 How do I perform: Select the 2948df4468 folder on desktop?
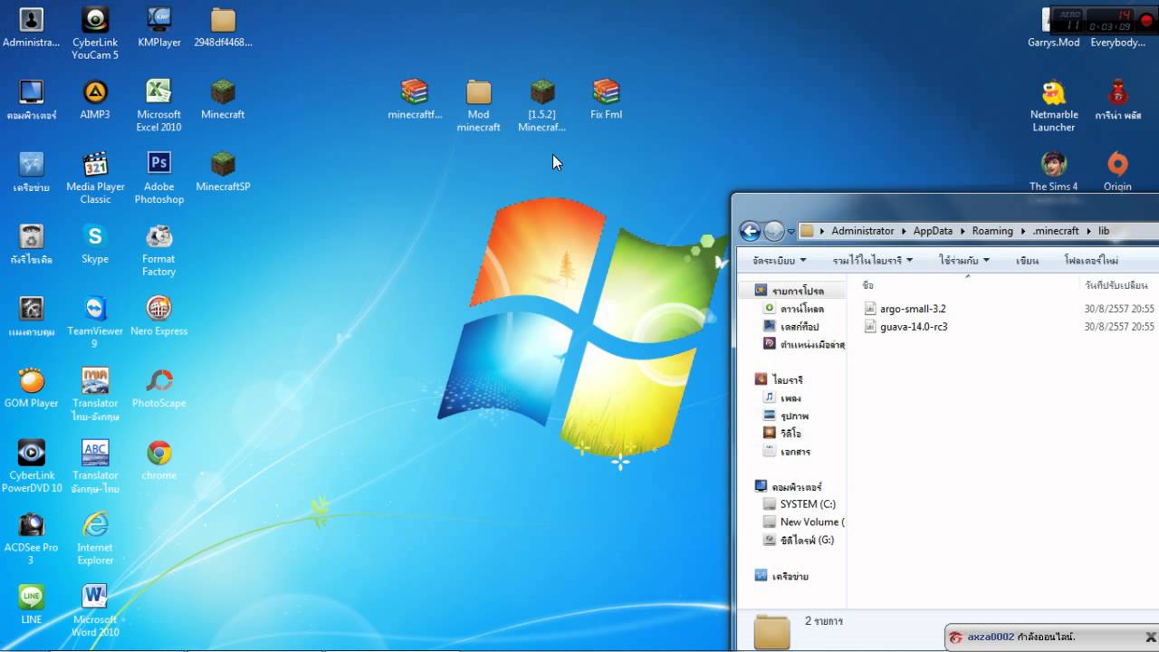tap(223, 28)
